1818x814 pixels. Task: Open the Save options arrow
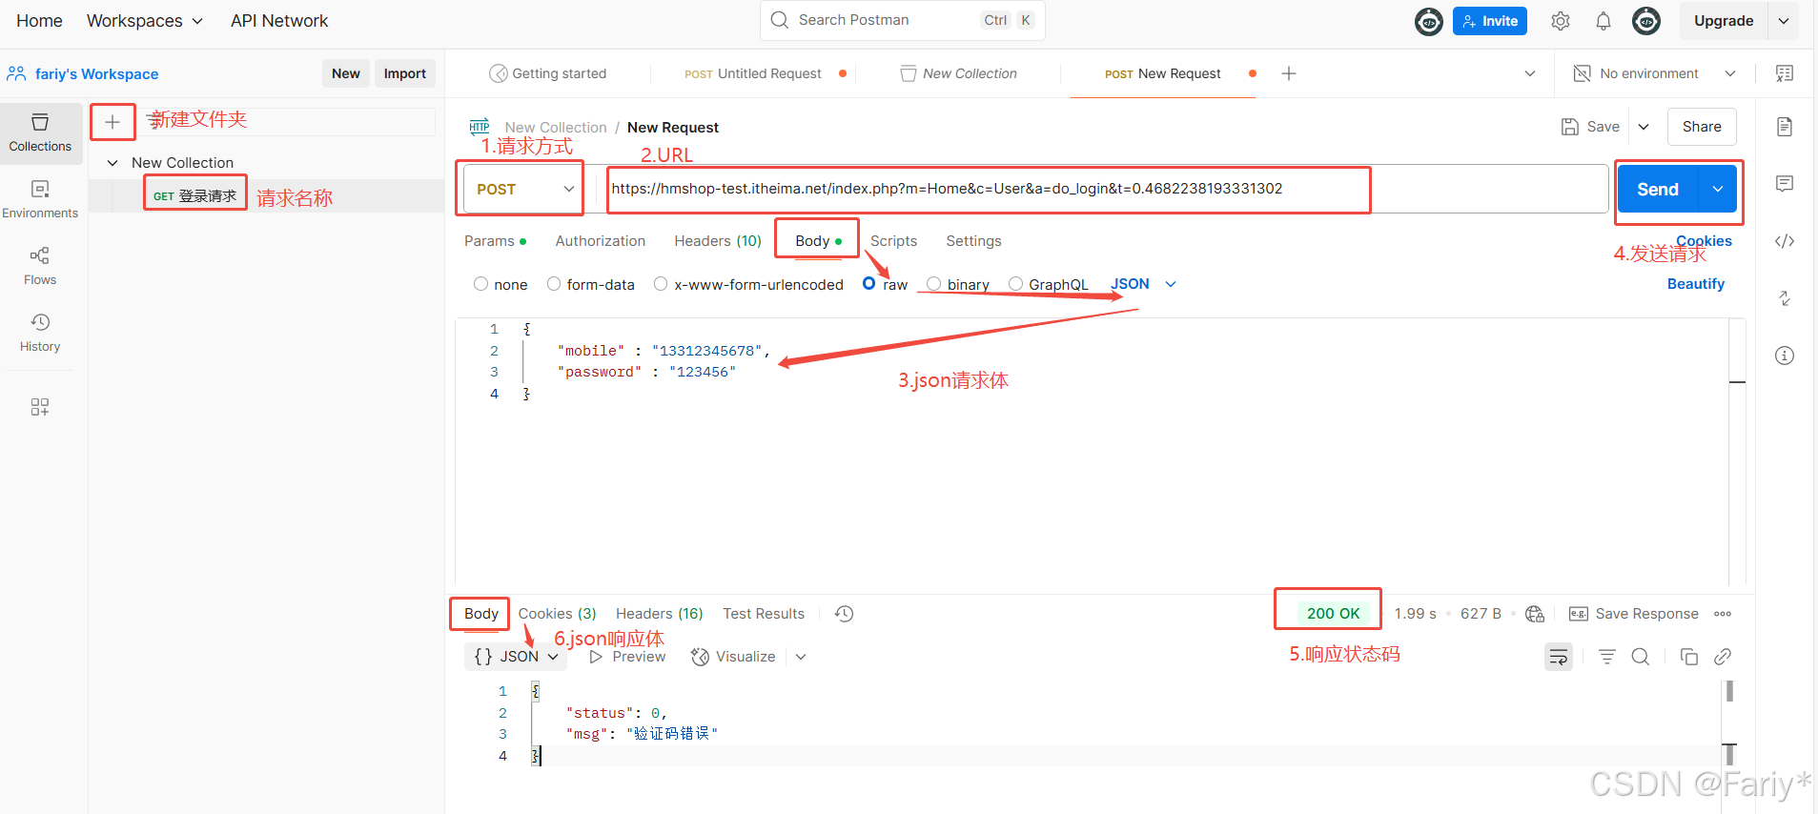[1644, 127]
